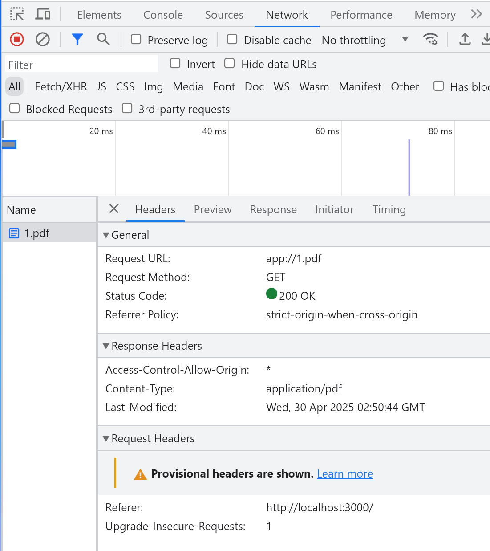This screenshot has width=490, height=551.
Task: Filter by CSS requests
Action: tap(125, 86)
